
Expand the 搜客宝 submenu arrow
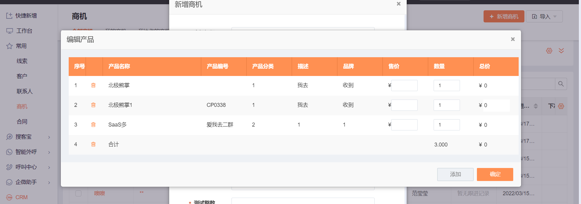(49, 137)
